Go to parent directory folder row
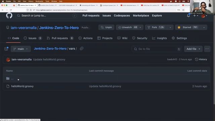Screen dimensions: 215x121 tap(107, 79)
